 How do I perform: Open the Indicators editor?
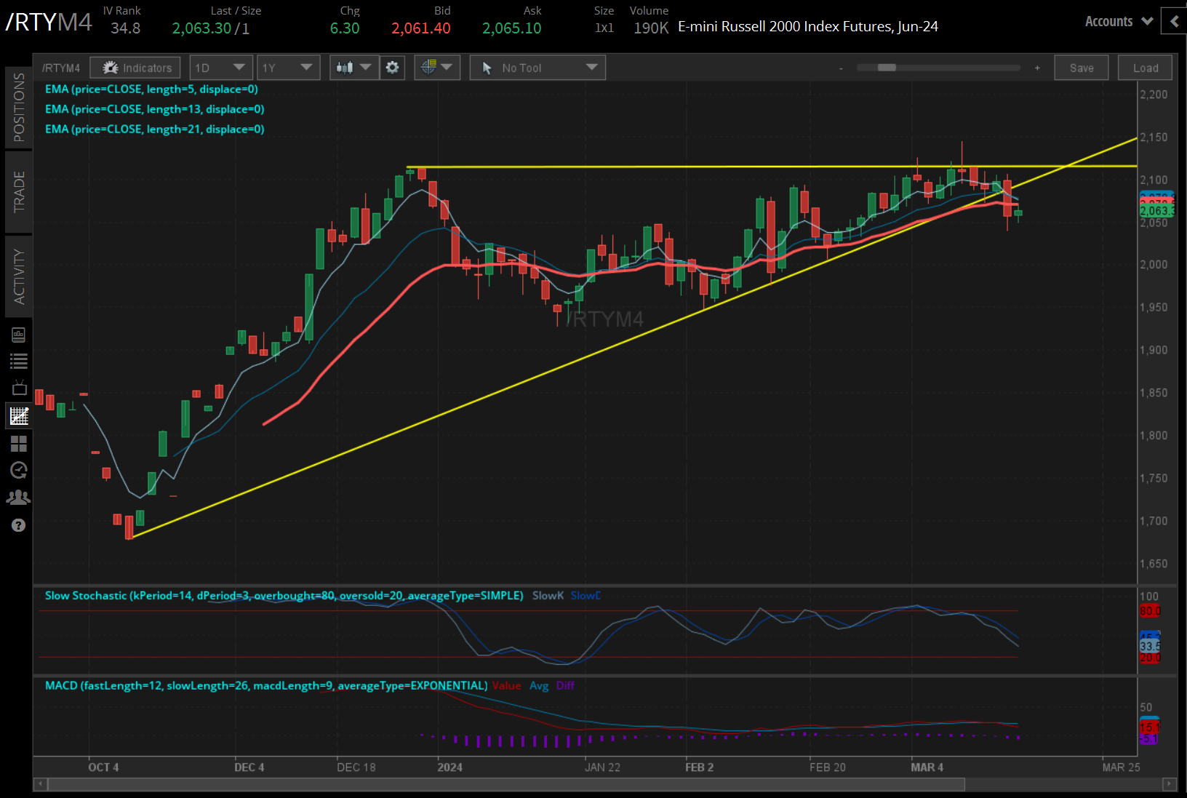point(135,67)
